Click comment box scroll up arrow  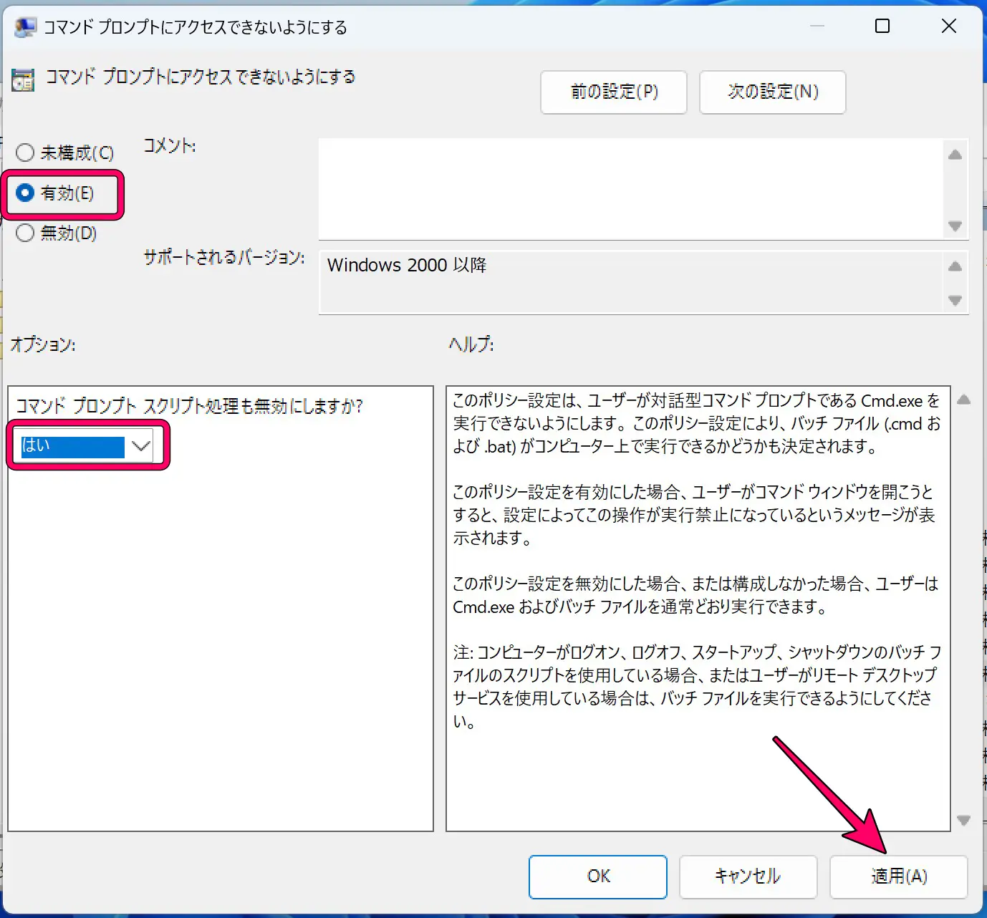point(955,155)
